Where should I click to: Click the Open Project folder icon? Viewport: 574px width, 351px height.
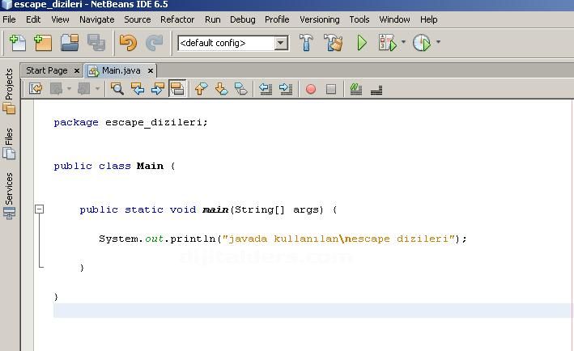point(70,43)
